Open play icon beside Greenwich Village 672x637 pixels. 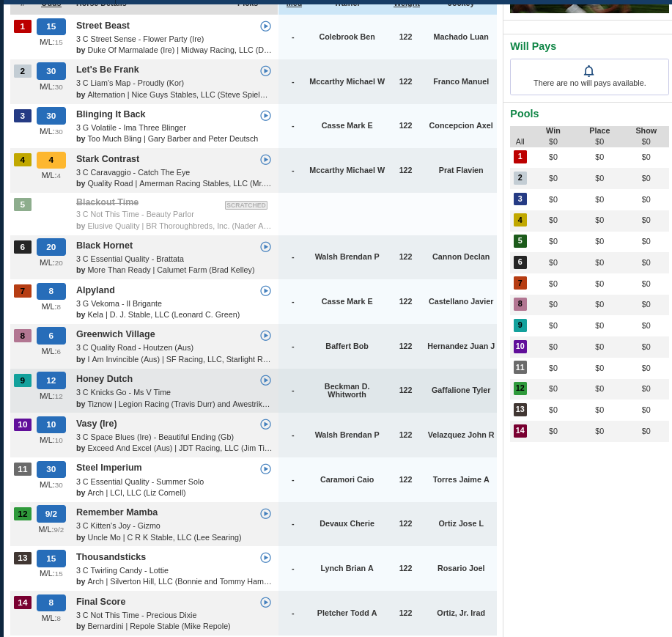pos(266,335)
